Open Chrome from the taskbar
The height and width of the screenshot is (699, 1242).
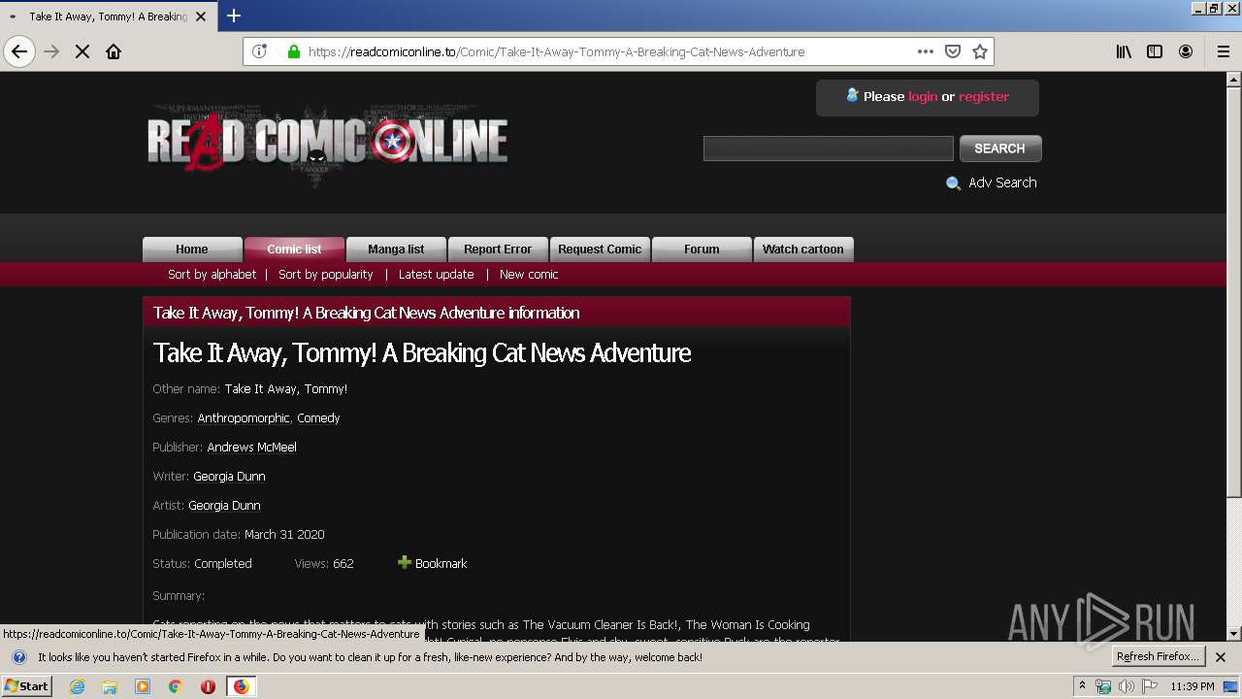[175, 686]
